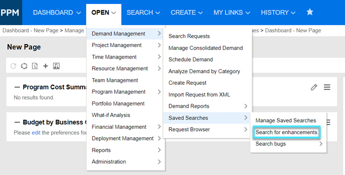Collapse the Budget by Business portlet
This screenshot has height=175, width=345.
pos(17,122)
